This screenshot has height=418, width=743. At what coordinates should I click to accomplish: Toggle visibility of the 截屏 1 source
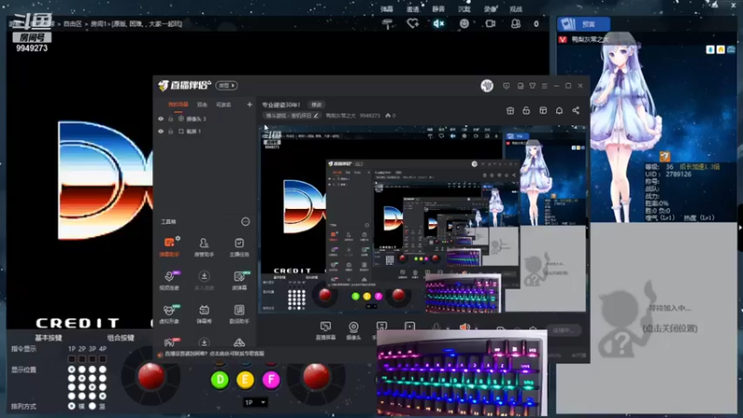pos(161,131)
